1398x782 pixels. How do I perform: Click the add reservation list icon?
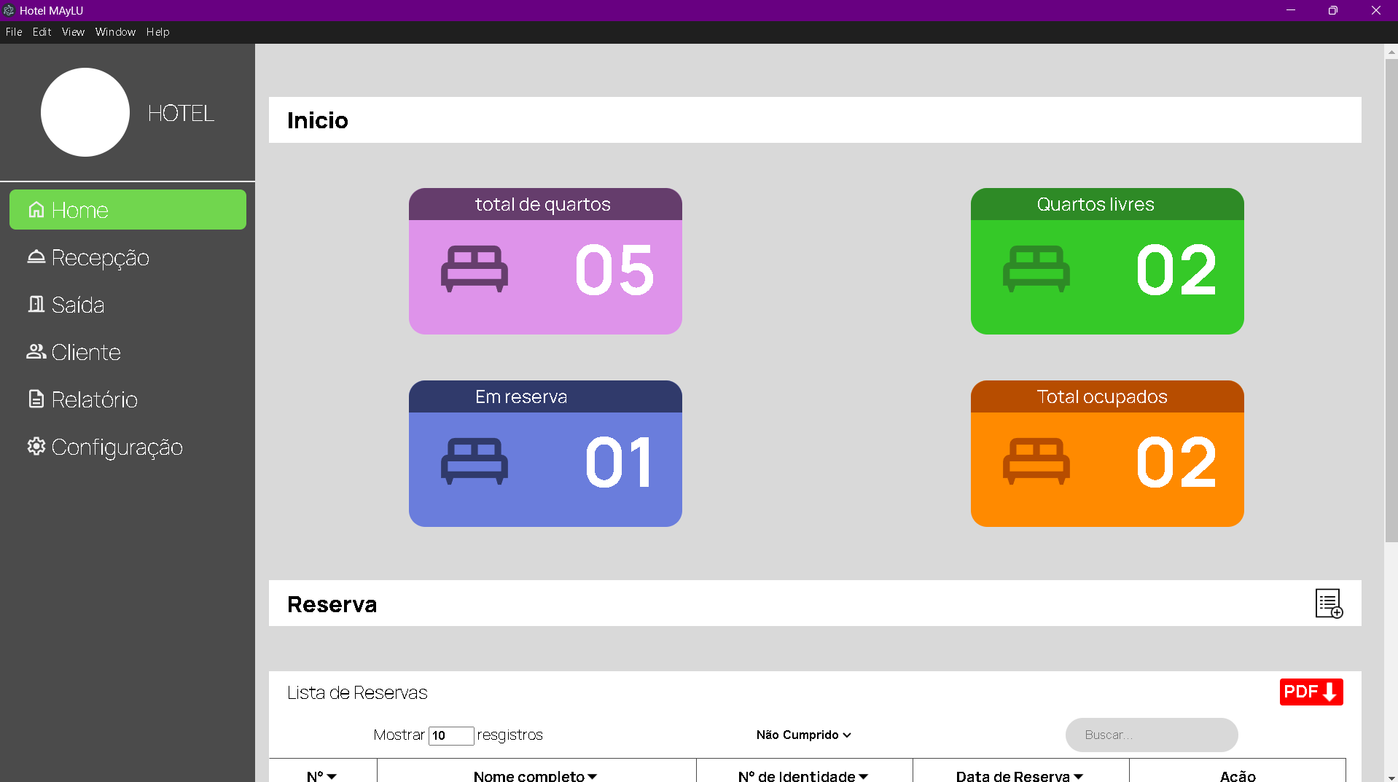[x=1328, y=603]
